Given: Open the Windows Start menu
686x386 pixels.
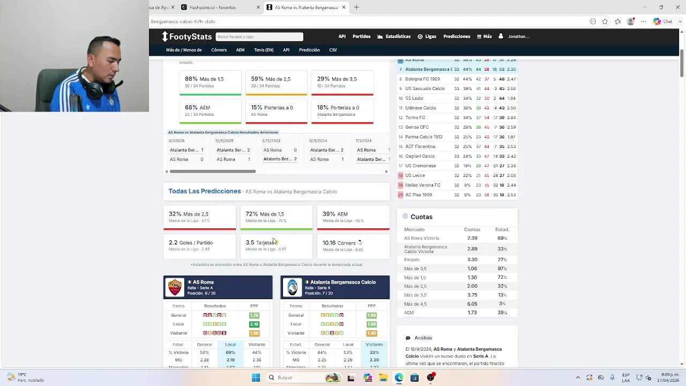Looking at the screenshot, I should [x=256, y=377].
